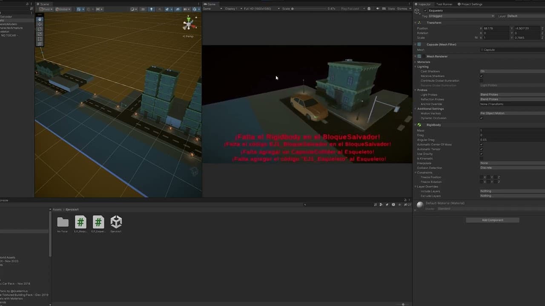Select the Move tool in Scene toolbar

(40, 24)
